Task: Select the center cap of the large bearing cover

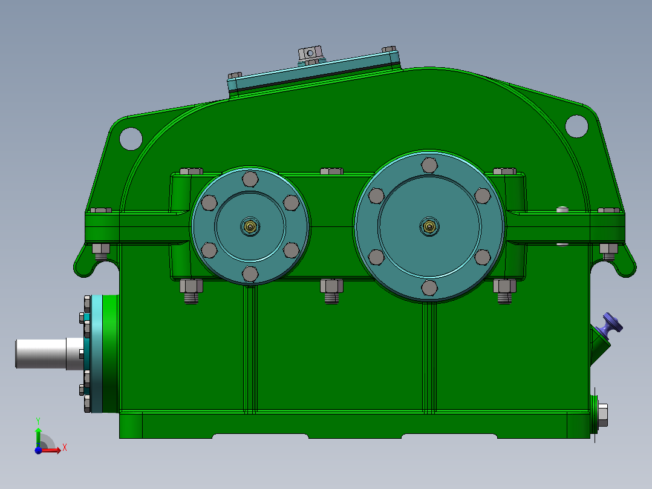Action: [430, 226]
